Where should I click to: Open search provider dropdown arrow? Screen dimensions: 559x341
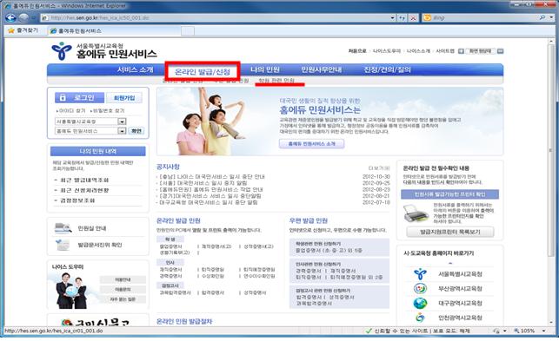click(552, 17)
